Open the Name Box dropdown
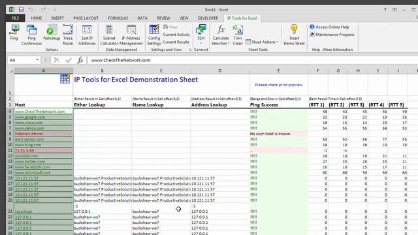This screenshot has width=418, height=235. (37, 60)
